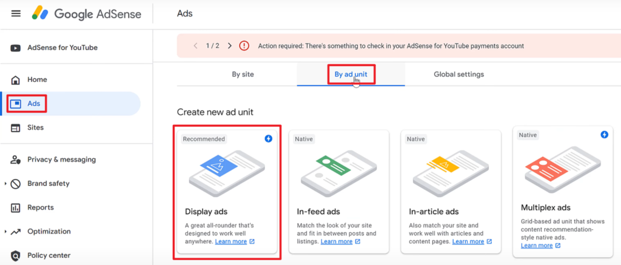Click the AdSense for YouTube icon

pyautogui.click(x=15, y=48)
